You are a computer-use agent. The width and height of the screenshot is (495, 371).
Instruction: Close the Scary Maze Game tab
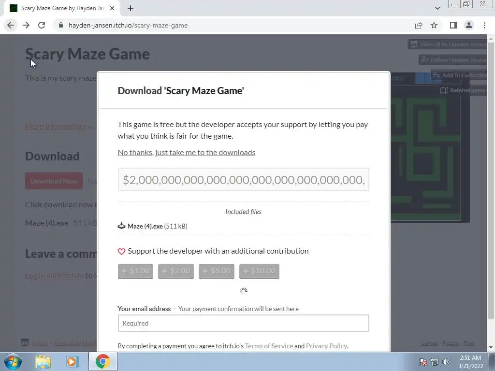point(112,8)
